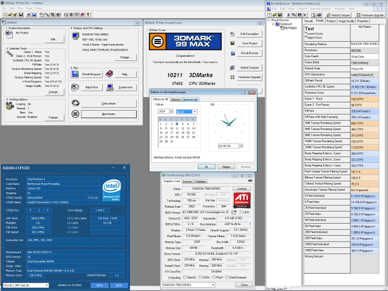Switch to the Sensors tab in GPU-Z
Viewport: 388px width, 291px height.
[x=187, y=181]
